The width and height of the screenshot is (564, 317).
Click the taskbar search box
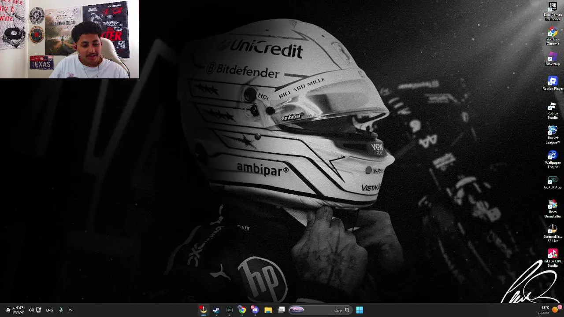pyautogui.click(x=320, y=310)
